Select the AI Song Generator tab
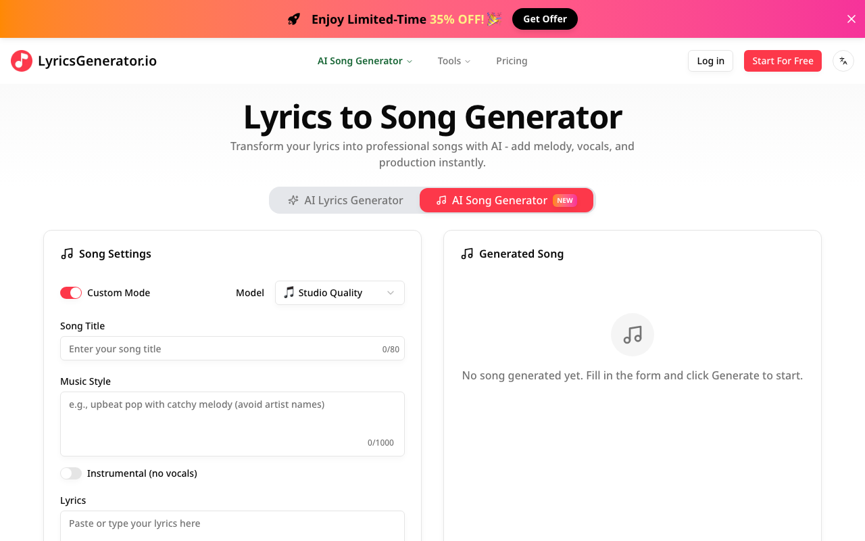This screenshot has height=541, width=865. [x=506, y=200]
